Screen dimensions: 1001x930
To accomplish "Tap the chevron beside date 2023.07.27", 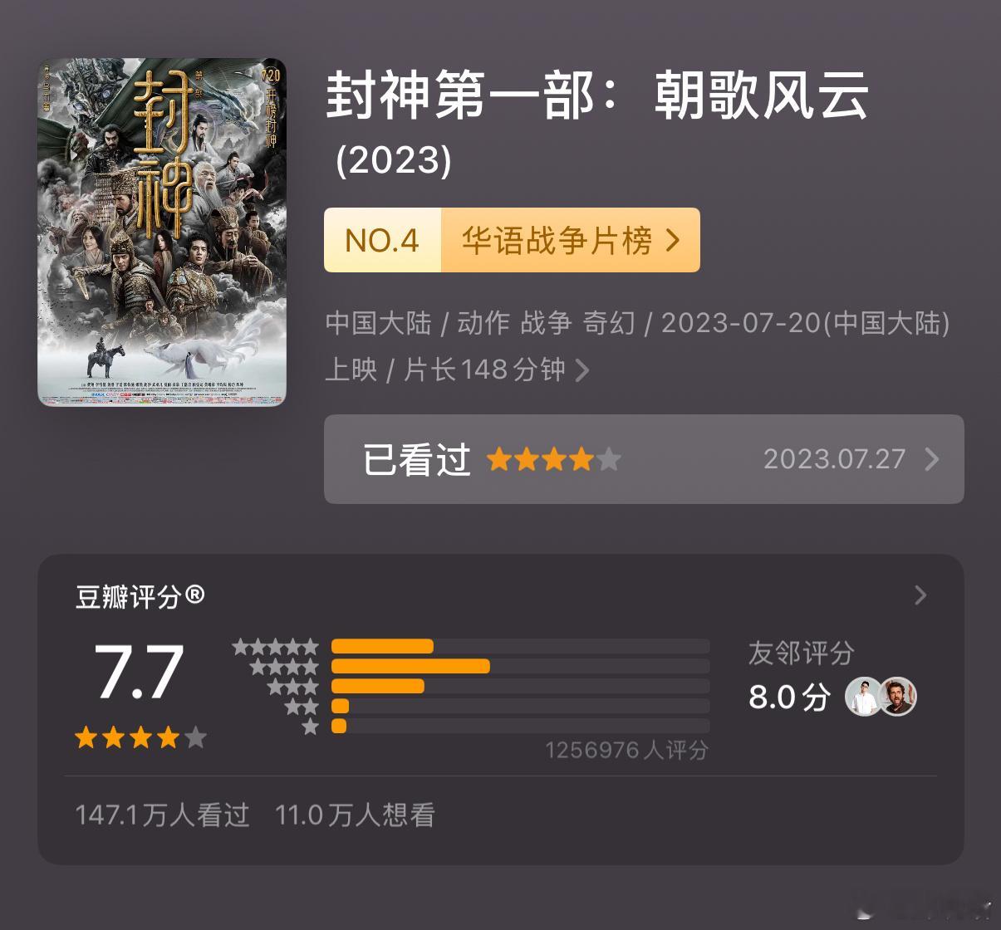I will pyautogui.click(x=932, y=459).
